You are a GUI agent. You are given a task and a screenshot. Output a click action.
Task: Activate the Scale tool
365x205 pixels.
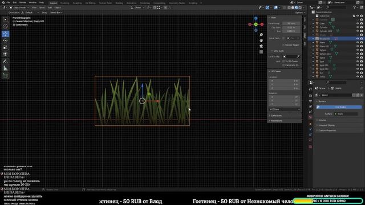pyautogui.click(x=5, y=47)
